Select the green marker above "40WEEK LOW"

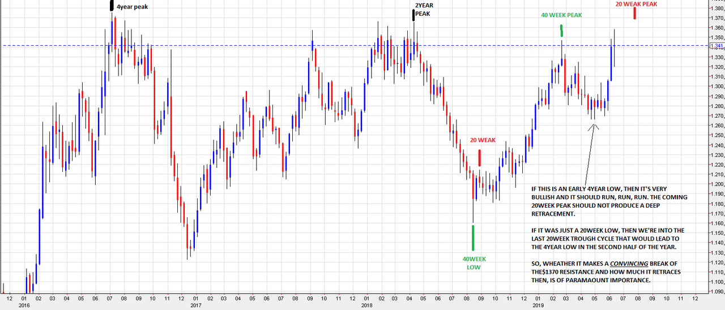click(473, 238)
